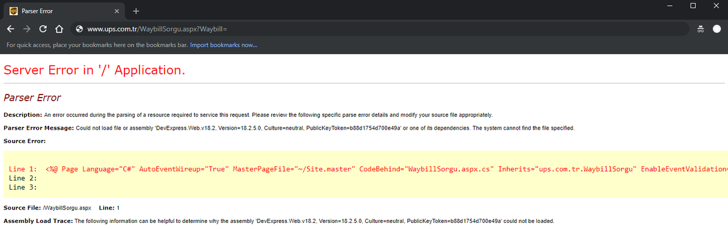Open the incognito indicator icon

(x=700, y=28)
